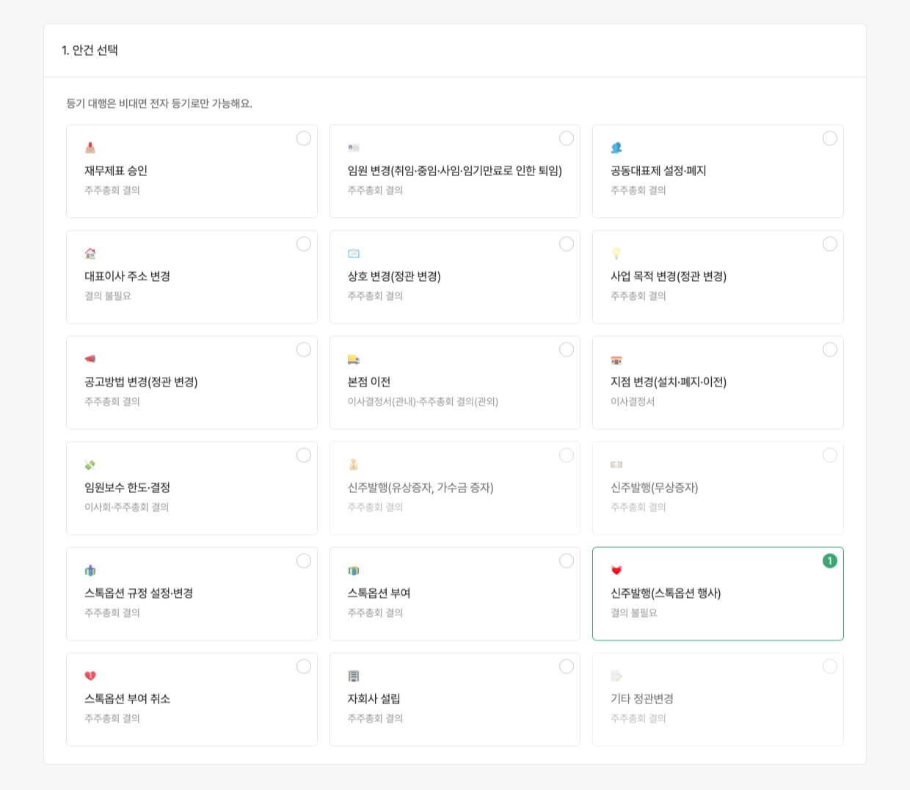
Task: Select the bookmark icon on 재무제표 승인 card
Action: point(90,147)
